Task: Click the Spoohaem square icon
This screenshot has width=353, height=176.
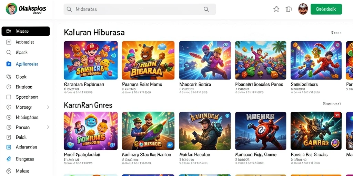Action: [x=9, y=97]
